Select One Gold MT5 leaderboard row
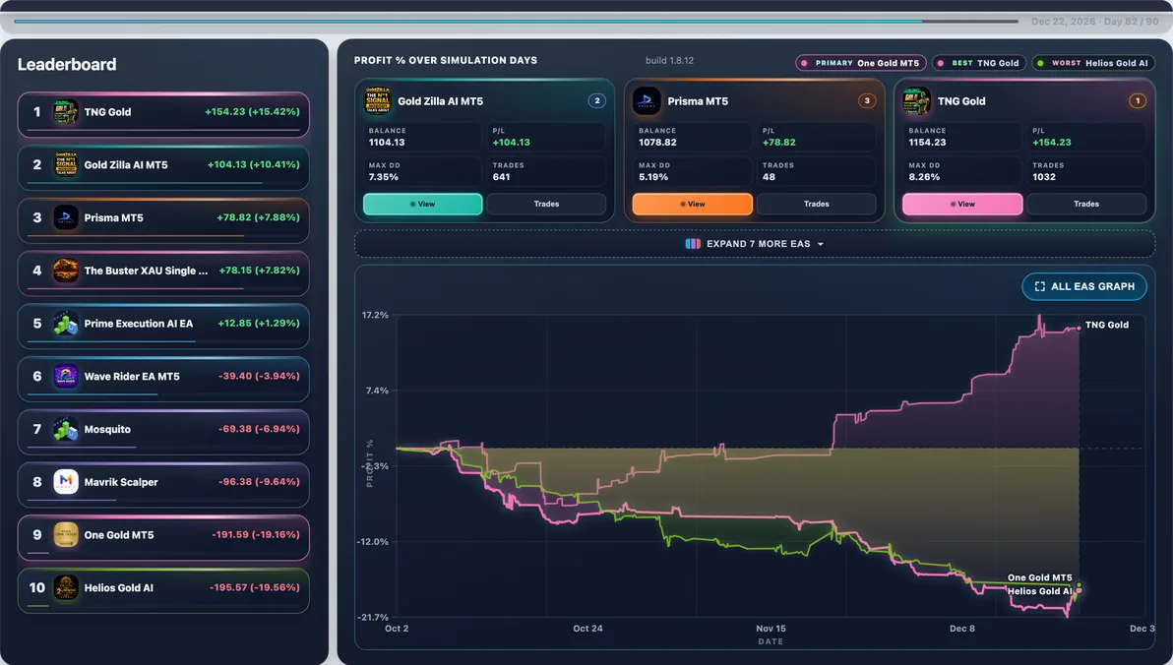 (163, 538)
